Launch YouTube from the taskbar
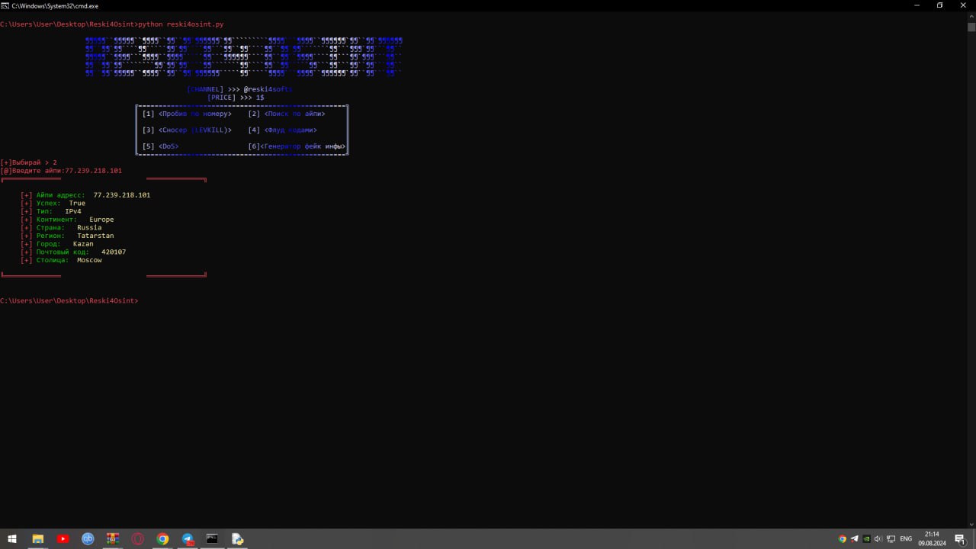The image size is (976, 549). click(x=63, y=539)
